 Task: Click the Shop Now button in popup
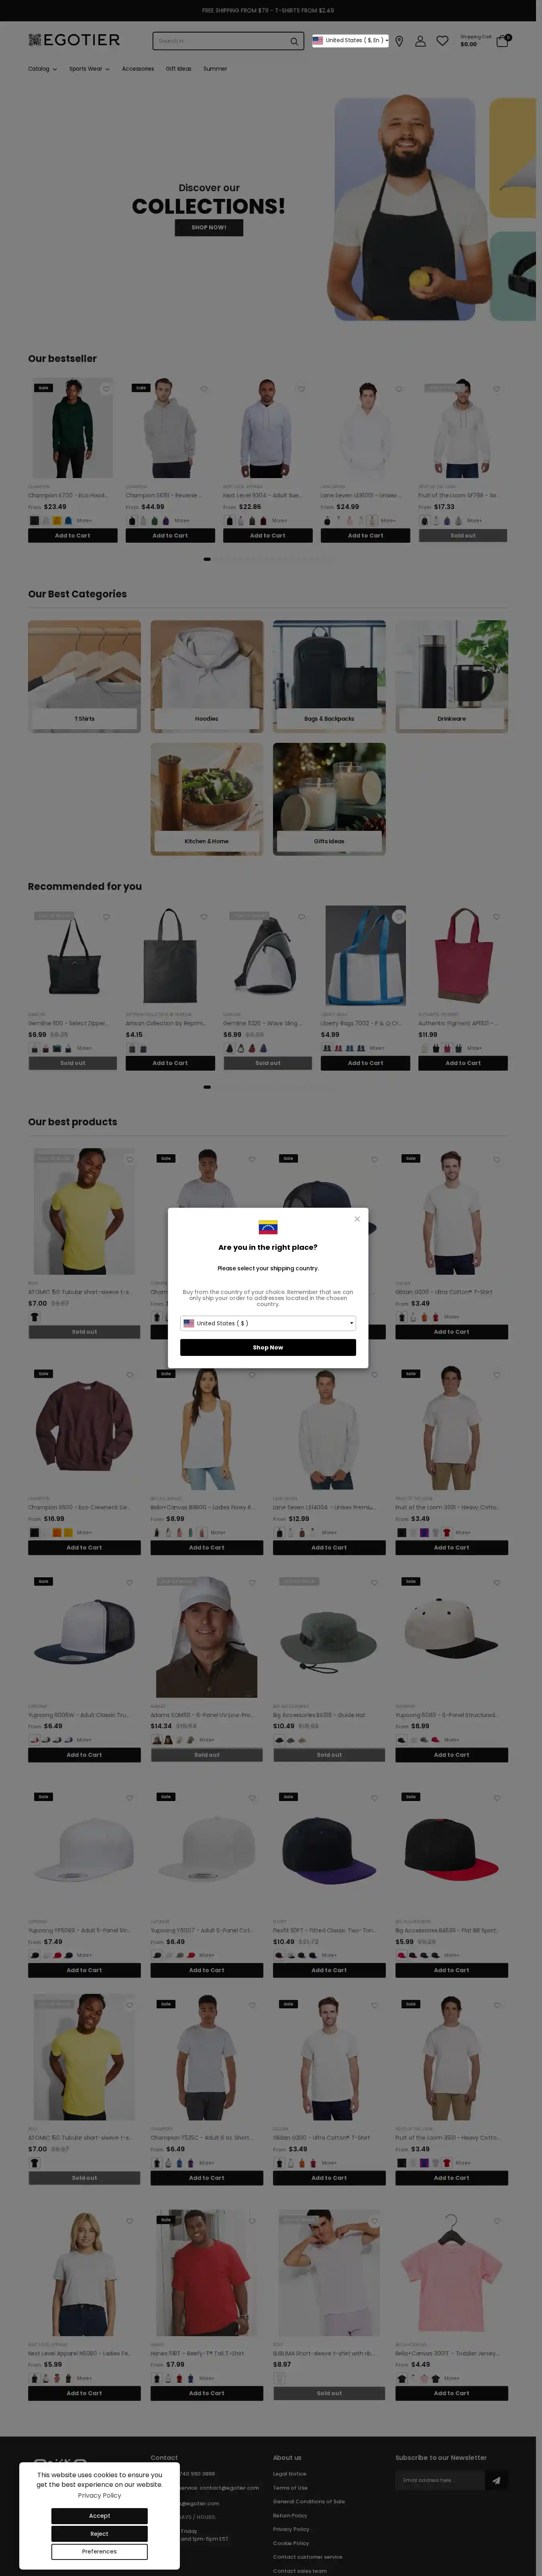(x=268, y=1347)
